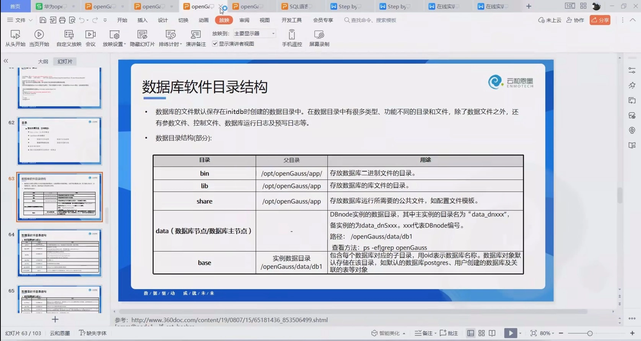641x341 pixels.
Task: Click the save icon in quick toolbar
Action: pos(43,20)
